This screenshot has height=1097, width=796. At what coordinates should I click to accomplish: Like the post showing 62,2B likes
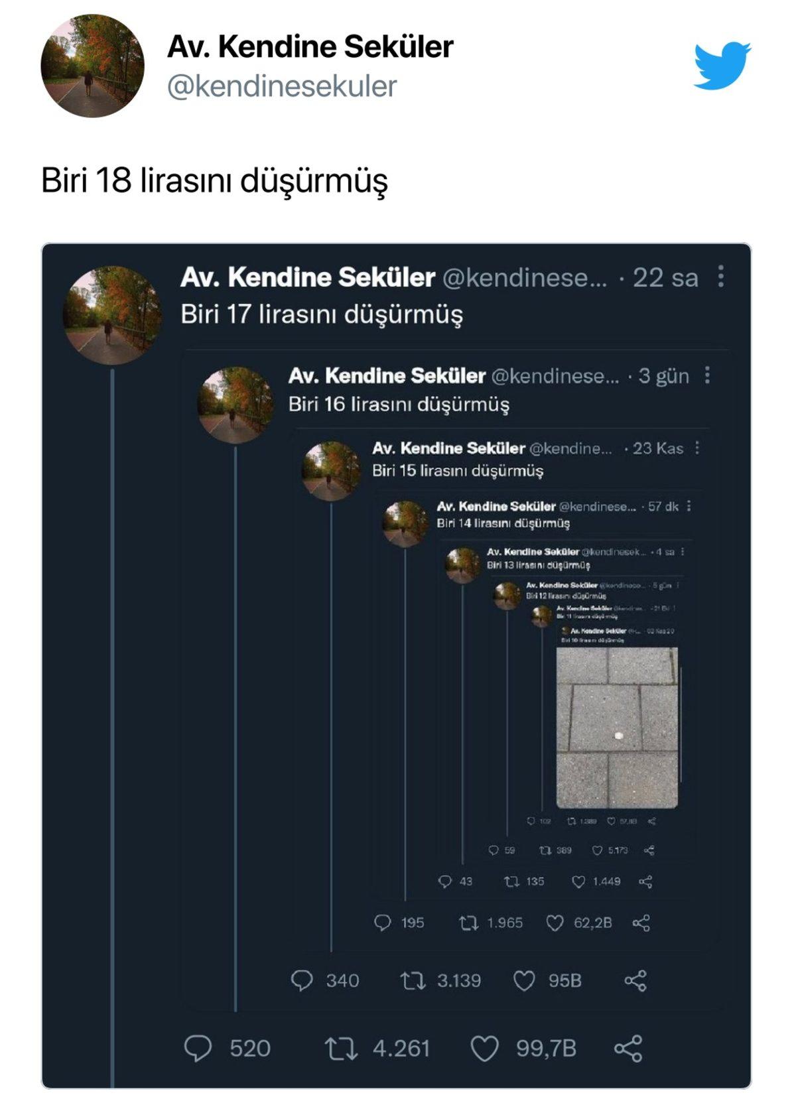[555, 923]
